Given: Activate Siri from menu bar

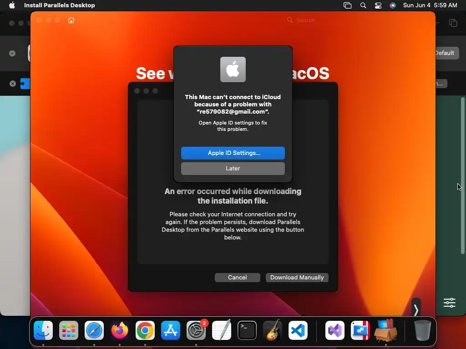Looking at the screenshot, I should [x=393, y=5].
